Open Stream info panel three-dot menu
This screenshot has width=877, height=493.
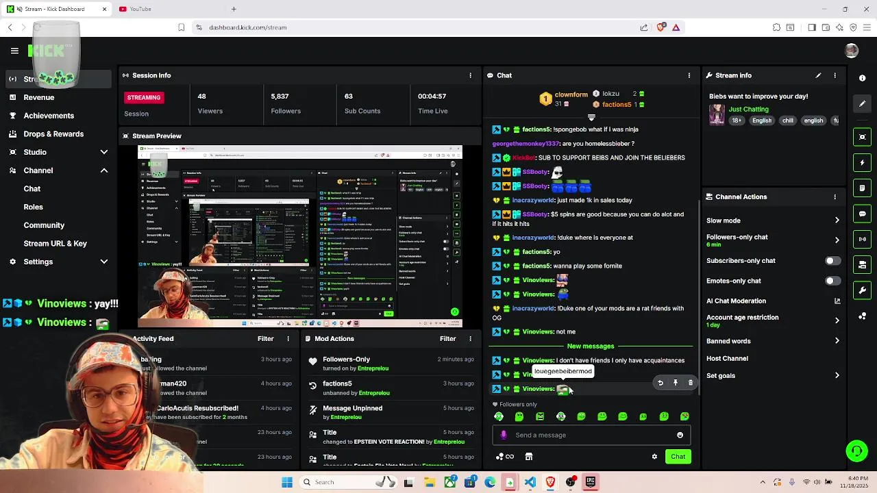point(835,75)
